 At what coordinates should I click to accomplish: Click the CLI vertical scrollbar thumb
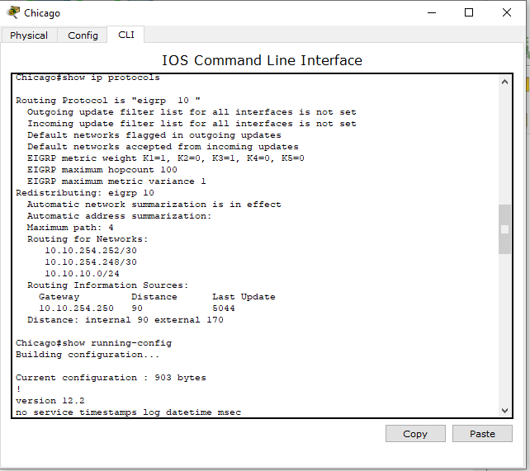click(504, 229)
